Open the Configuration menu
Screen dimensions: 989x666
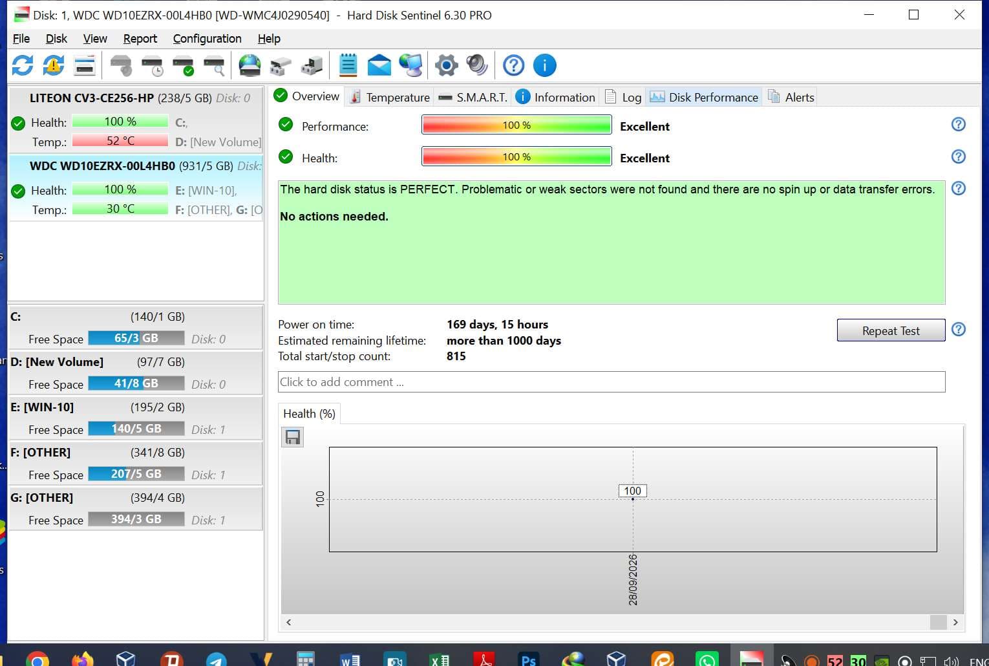[x=207, y=39]
